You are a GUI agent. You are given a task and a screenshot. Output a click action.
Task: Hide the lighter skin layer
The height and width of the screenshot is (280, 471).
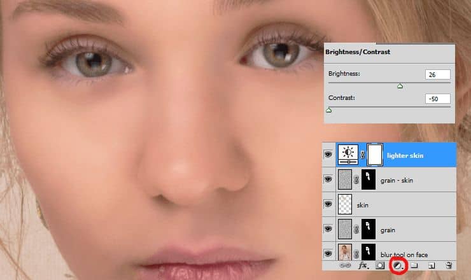coord(328,155)
